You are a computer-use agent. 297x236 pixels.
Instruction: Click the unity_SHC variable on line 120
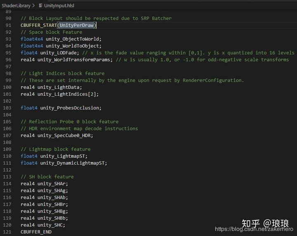click(51, 225)
